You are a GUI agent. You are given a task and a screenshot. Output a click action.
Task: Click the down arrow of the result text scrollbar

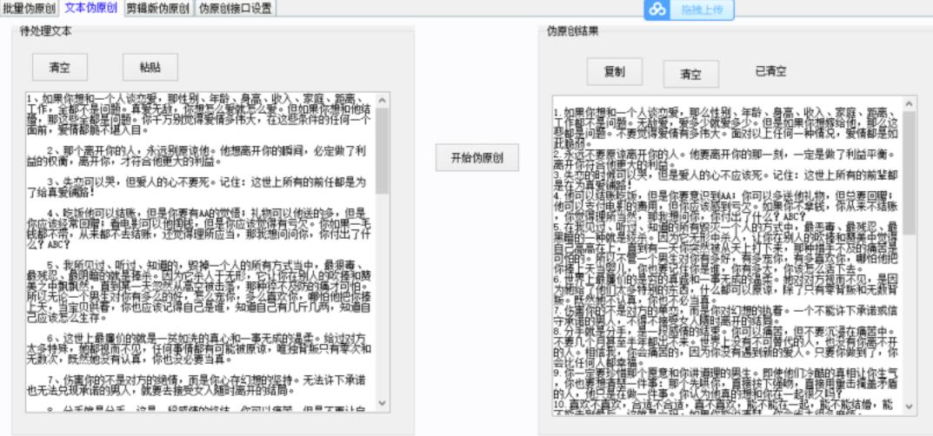910,406
